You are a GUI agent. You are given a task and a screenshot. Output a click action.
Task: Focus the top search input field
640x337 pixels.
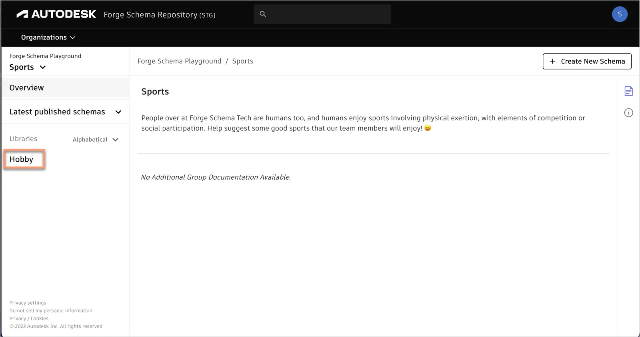pyautogui.click(x=322, y=14)
